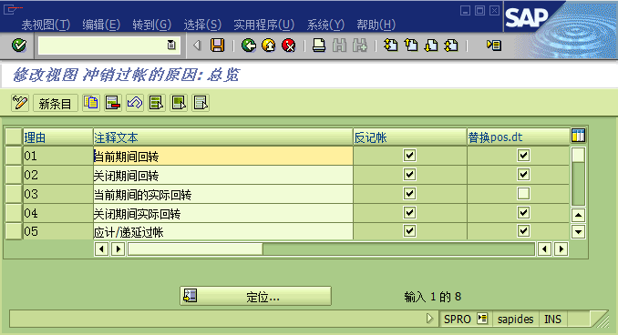618x335 pixels.
Task: Click the Copy As icon
Action: tap(91, 103)
